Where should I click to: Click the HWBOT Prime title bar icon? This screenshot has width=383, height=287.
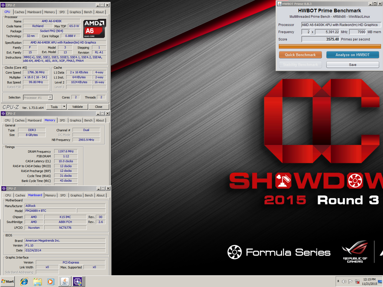[x=279, y=4]
